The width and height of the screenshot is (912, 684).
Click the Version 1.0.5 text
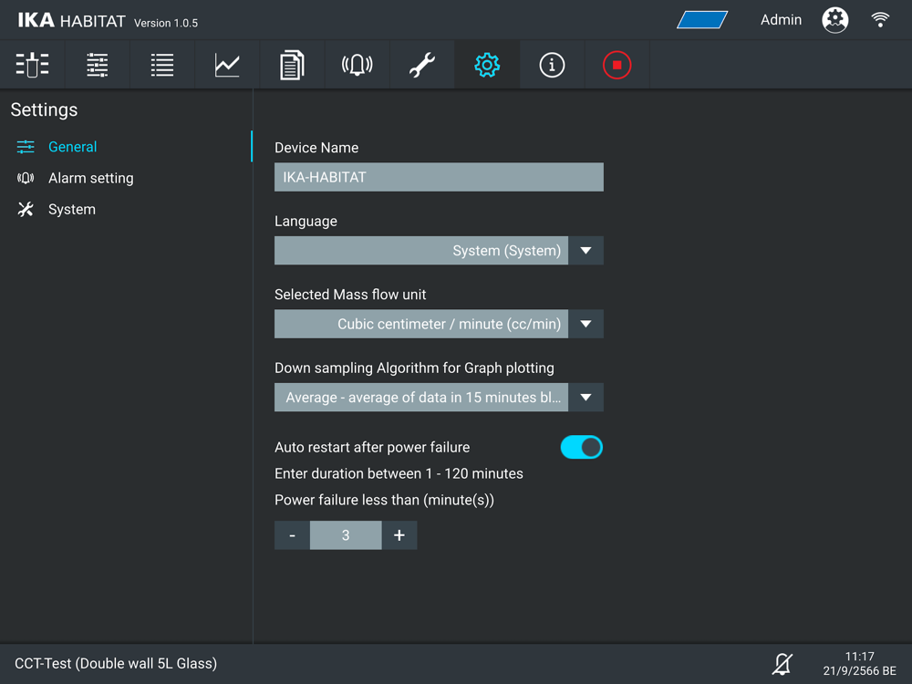point(166,24)
